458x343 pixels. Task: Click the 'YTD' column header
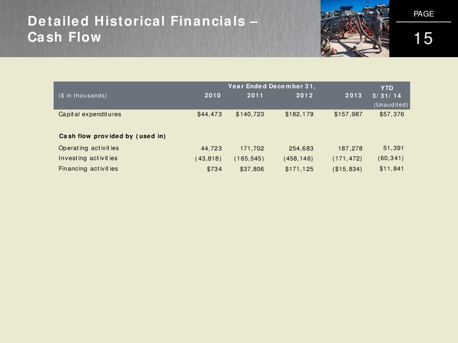pyautogui.click(x=387, y=88)
